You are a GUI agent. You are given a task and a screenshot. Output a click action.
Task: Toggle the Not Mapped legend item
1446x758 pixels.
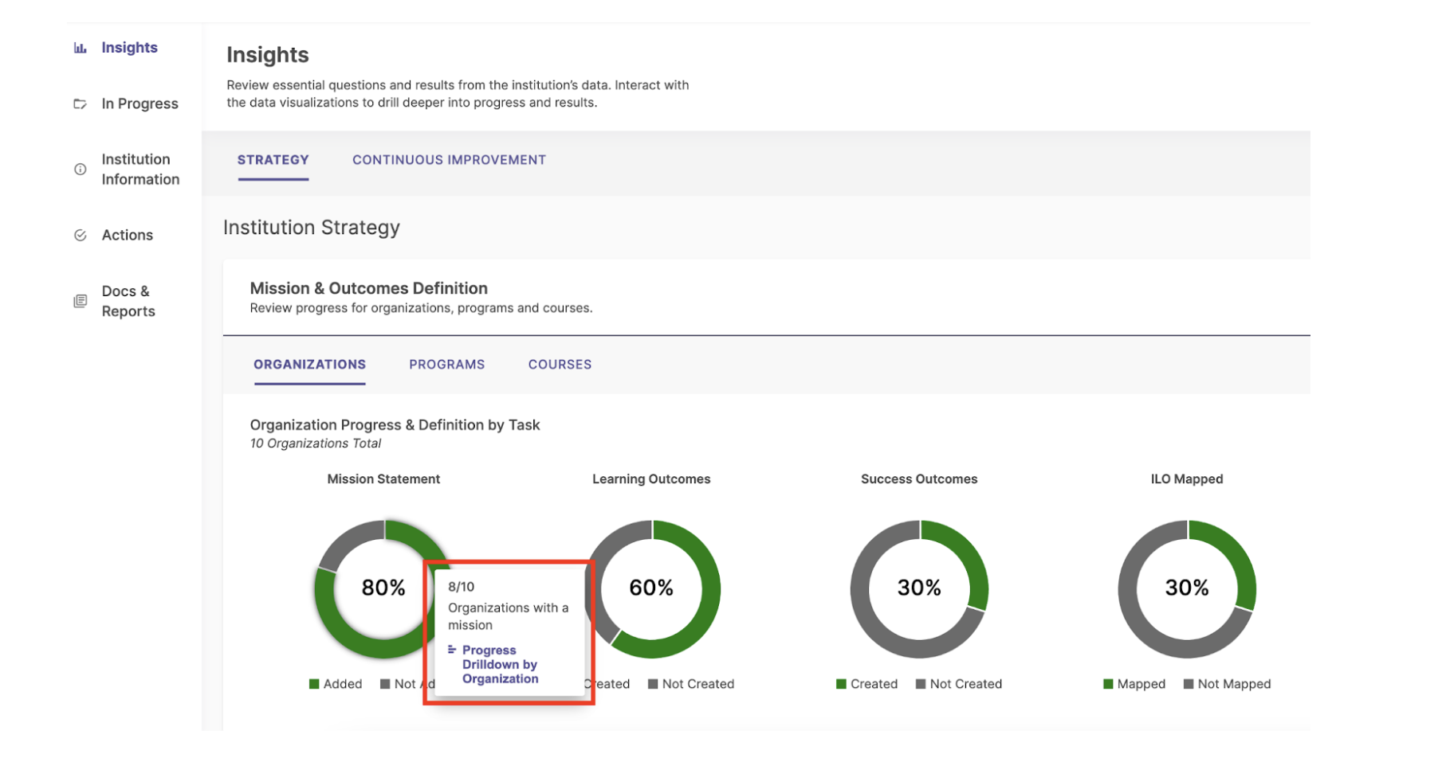coord(1189,683)
